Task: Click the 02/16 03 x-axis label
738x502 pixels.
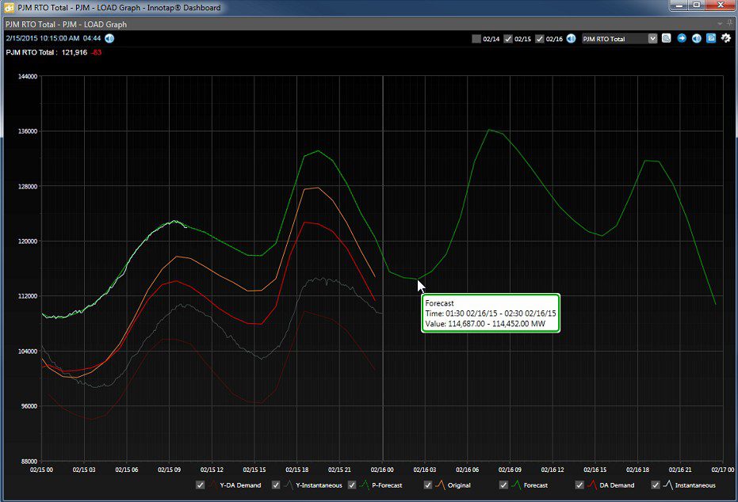Action: (425, 470)
